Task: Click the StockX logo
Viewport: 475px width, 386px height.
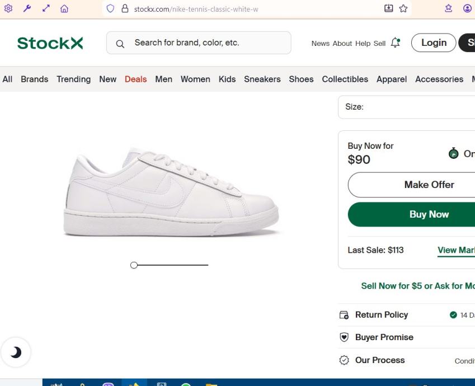Action: pyautogui.click(x=50, y=43)
